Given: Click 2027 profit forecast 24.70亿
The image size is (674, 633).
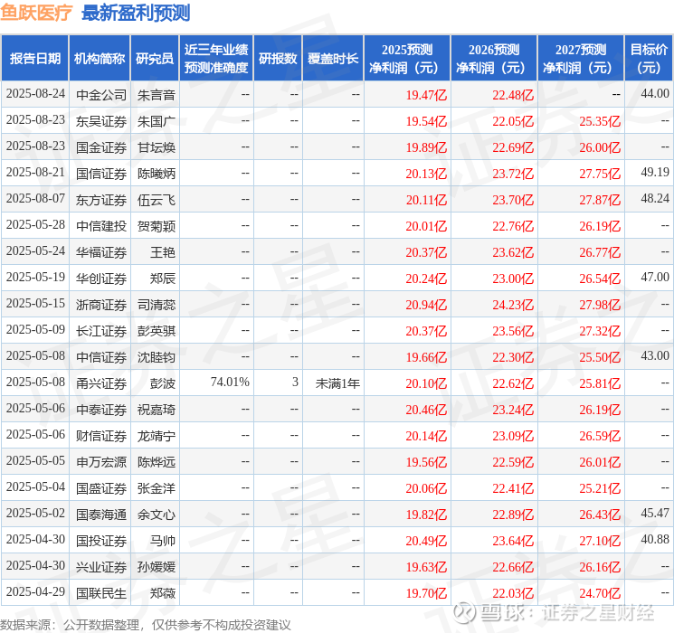Looking at the screenshot, I should [x=600, y=593].
